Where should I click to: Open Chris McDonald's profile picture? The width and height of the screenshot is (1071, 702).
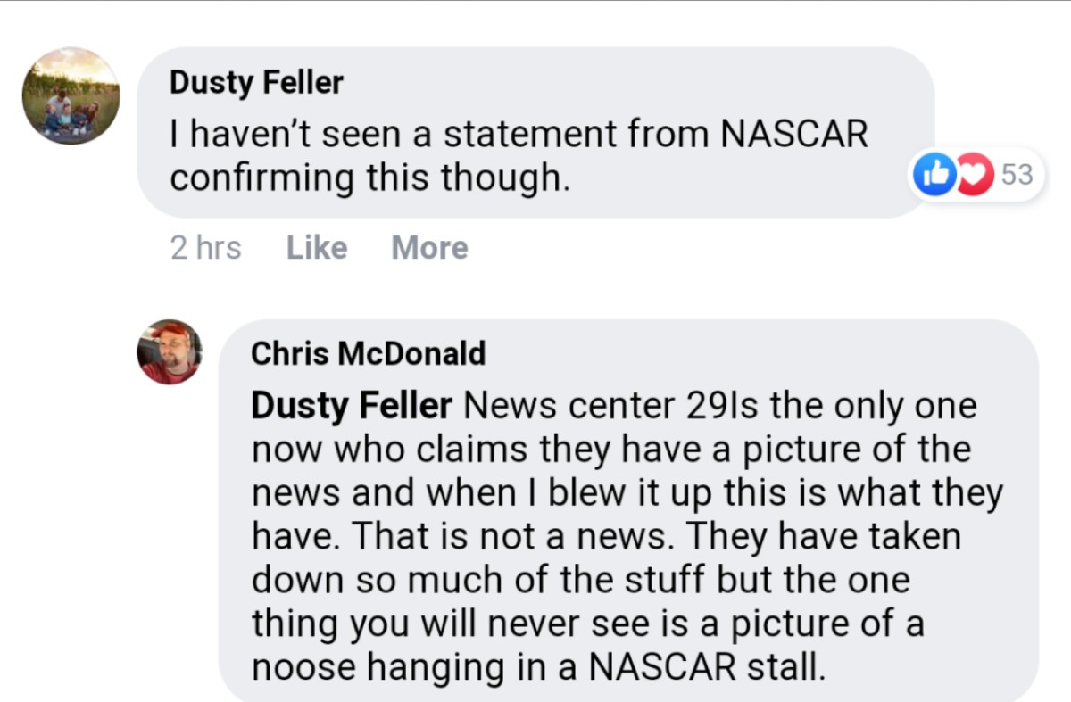170,351
